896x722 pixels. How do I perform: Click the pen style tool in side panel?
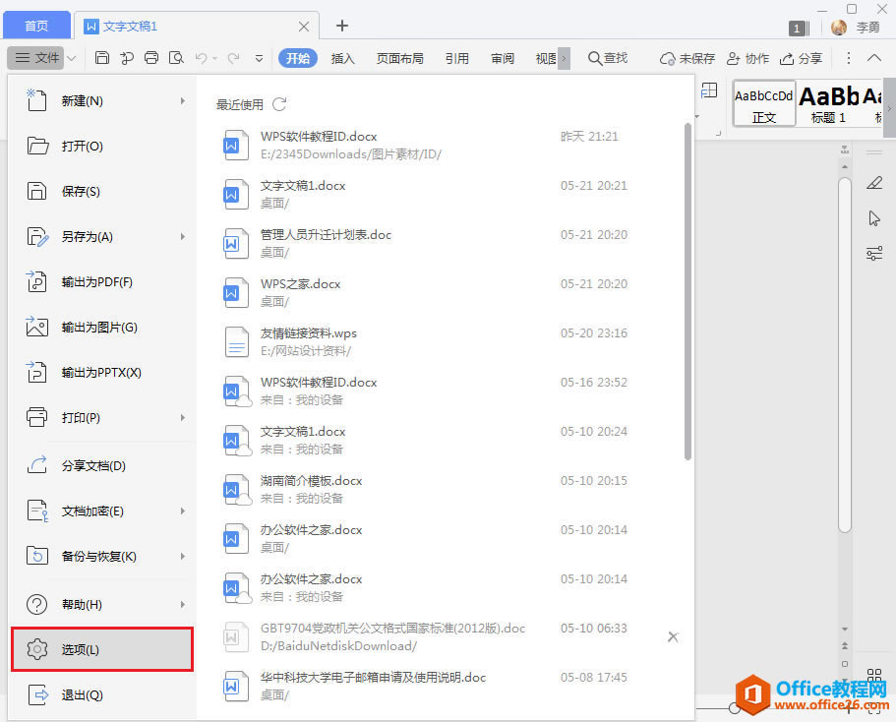pyautogui.click(x=874, y=183)
